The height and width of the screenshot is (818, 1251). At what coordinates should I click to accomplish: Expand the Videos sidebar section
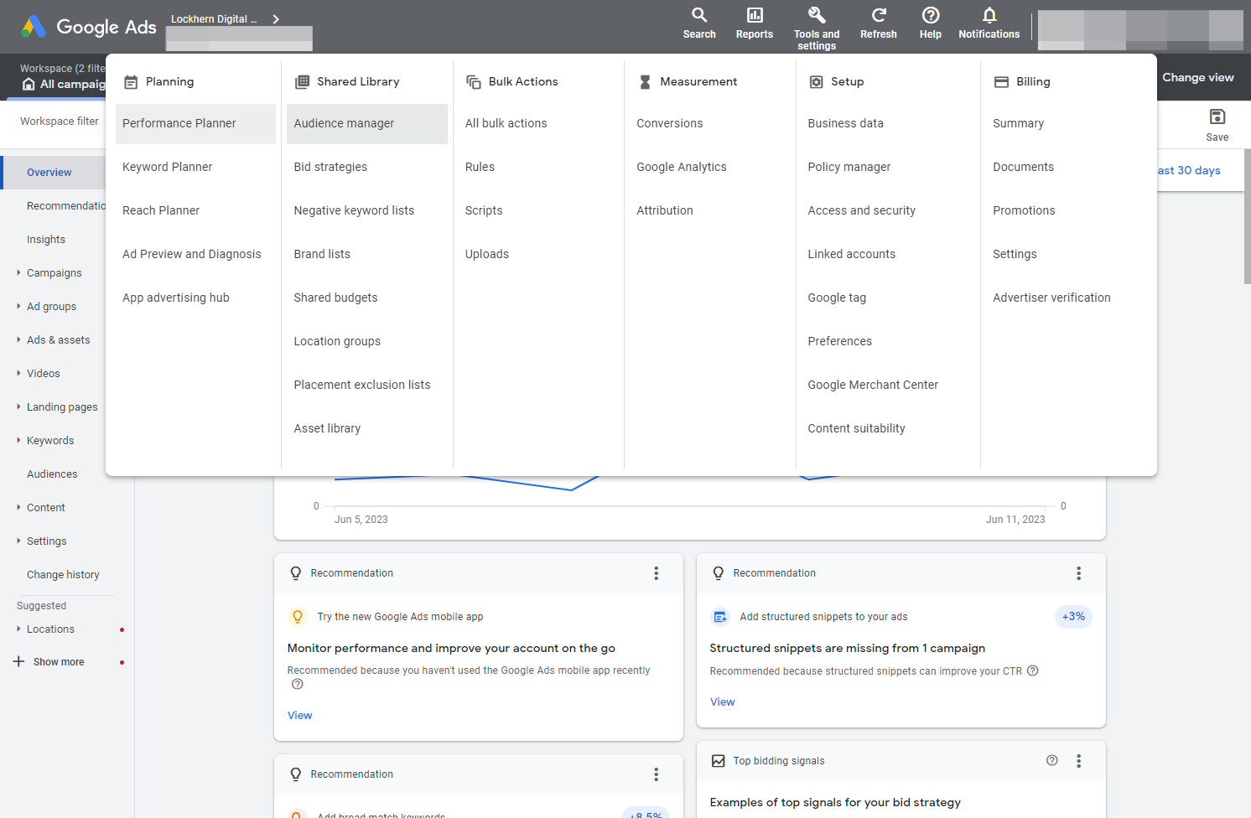point(18,373)
